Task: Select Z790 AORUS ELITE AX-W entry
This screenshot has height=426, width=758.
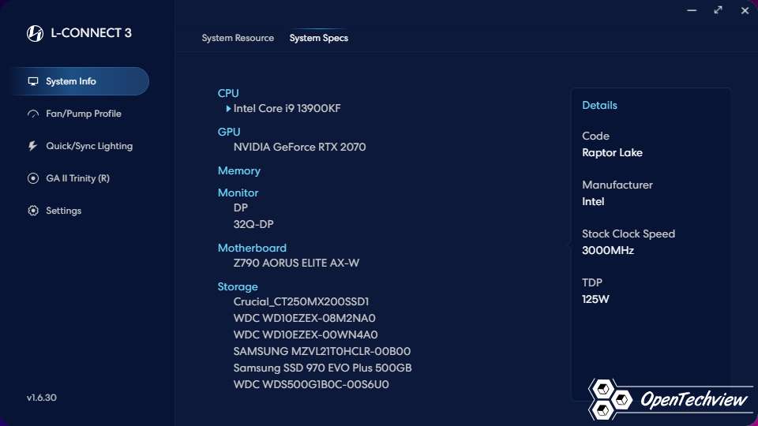Action: pos(296,263)
